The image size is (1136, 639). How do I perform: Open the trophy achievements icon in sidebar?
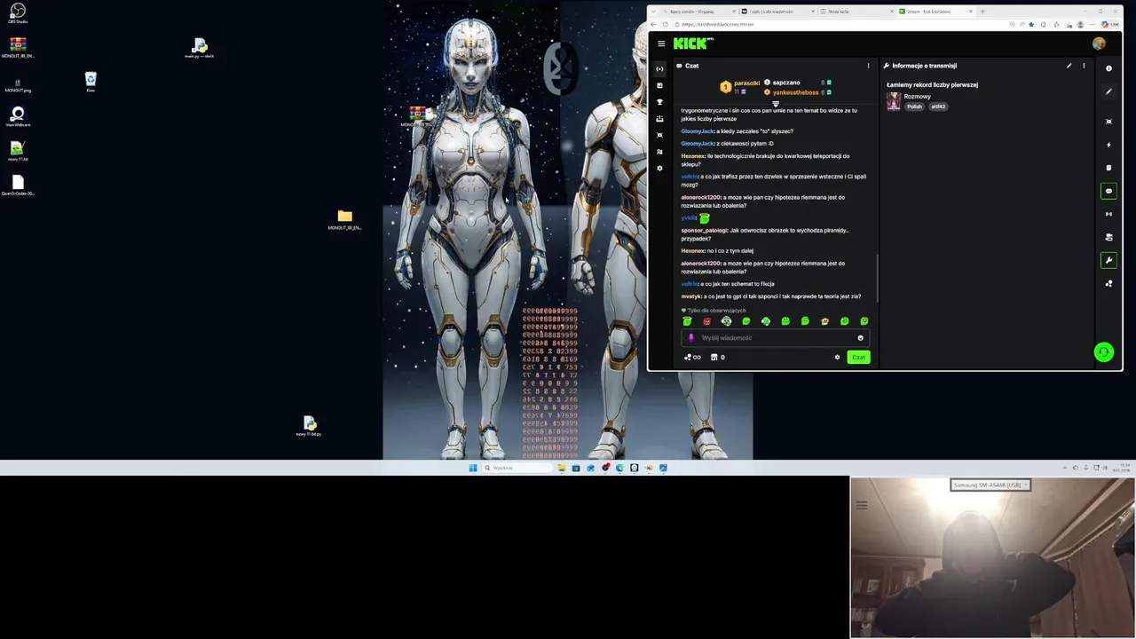click(x=659, y=102)
